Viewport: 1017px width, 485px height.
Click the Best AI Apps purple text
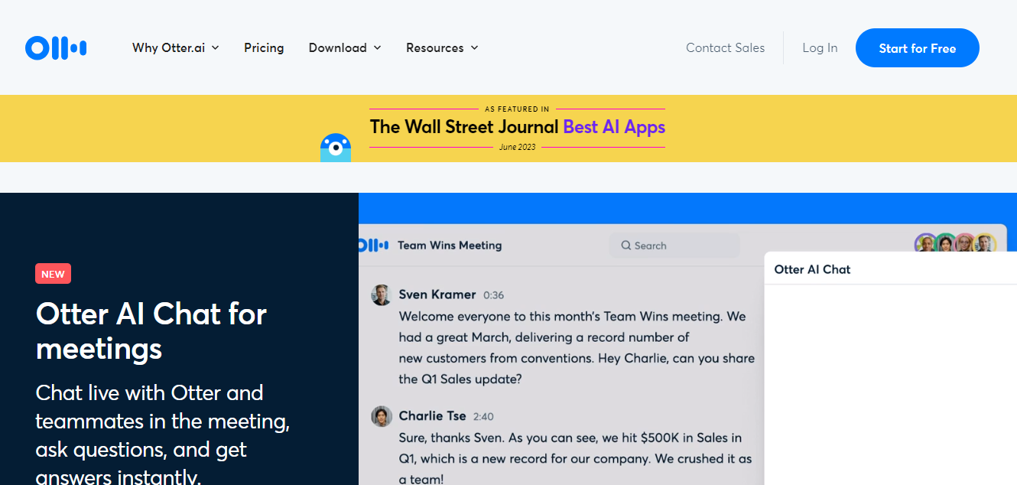pyautogui.click(x=614, y=127)
